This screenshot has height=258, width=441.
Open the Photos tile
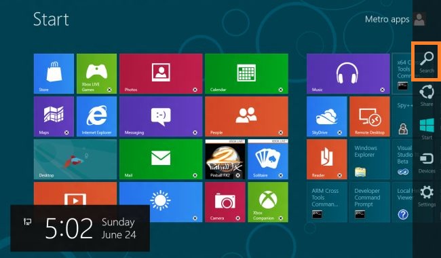(161, 73)
